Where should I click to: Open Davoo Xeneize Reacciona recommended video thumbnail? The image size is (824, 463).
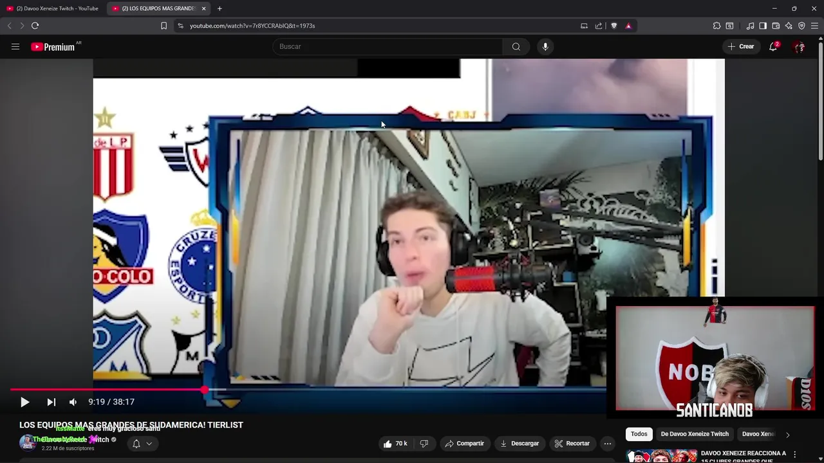tap(661, 456)
